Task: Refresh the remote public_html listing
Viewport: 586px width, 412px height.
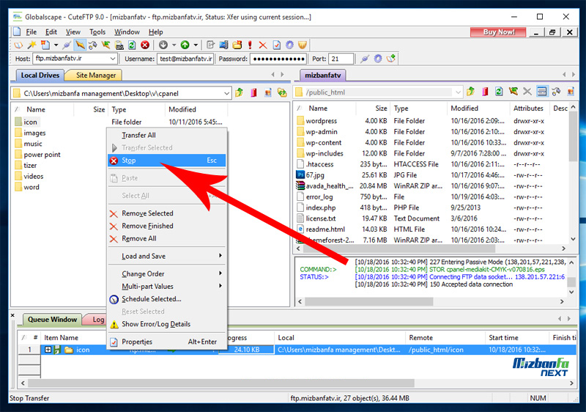Action: coord(498,92)
